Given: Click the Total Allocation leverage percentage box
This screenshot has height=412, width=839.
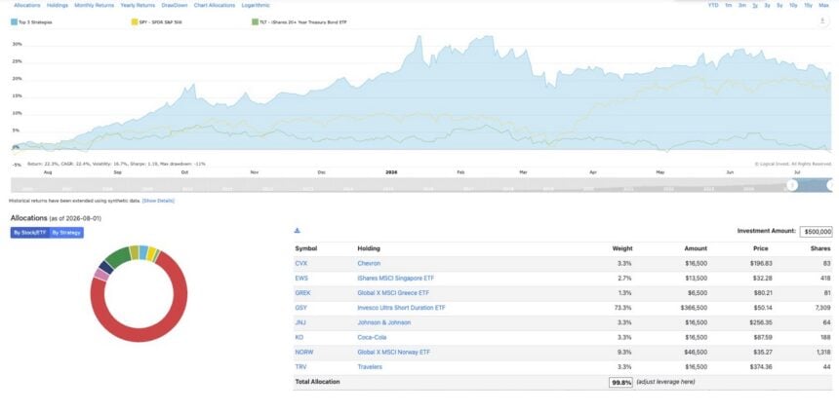Looking at the screenshot, I should click(x=620, y=383).
